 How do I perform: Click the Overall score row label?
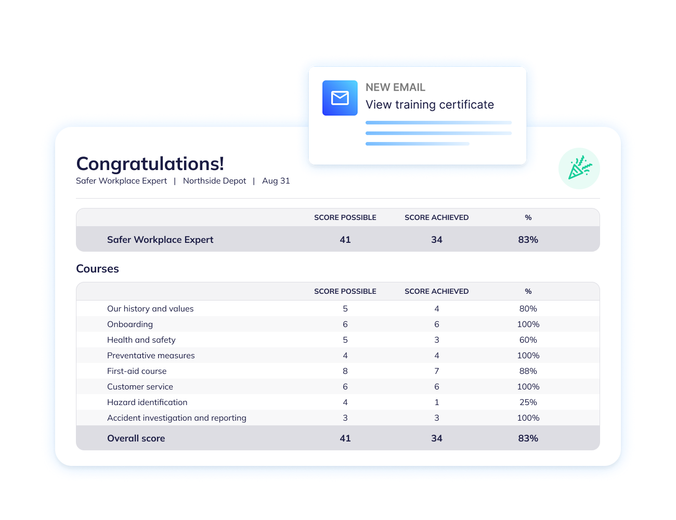click(136, 438)
